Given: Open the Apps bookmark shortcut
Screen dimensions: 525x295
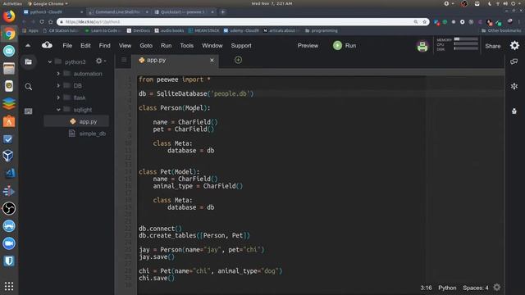Looking at the screenshot, I should click(x=30, y=30).
